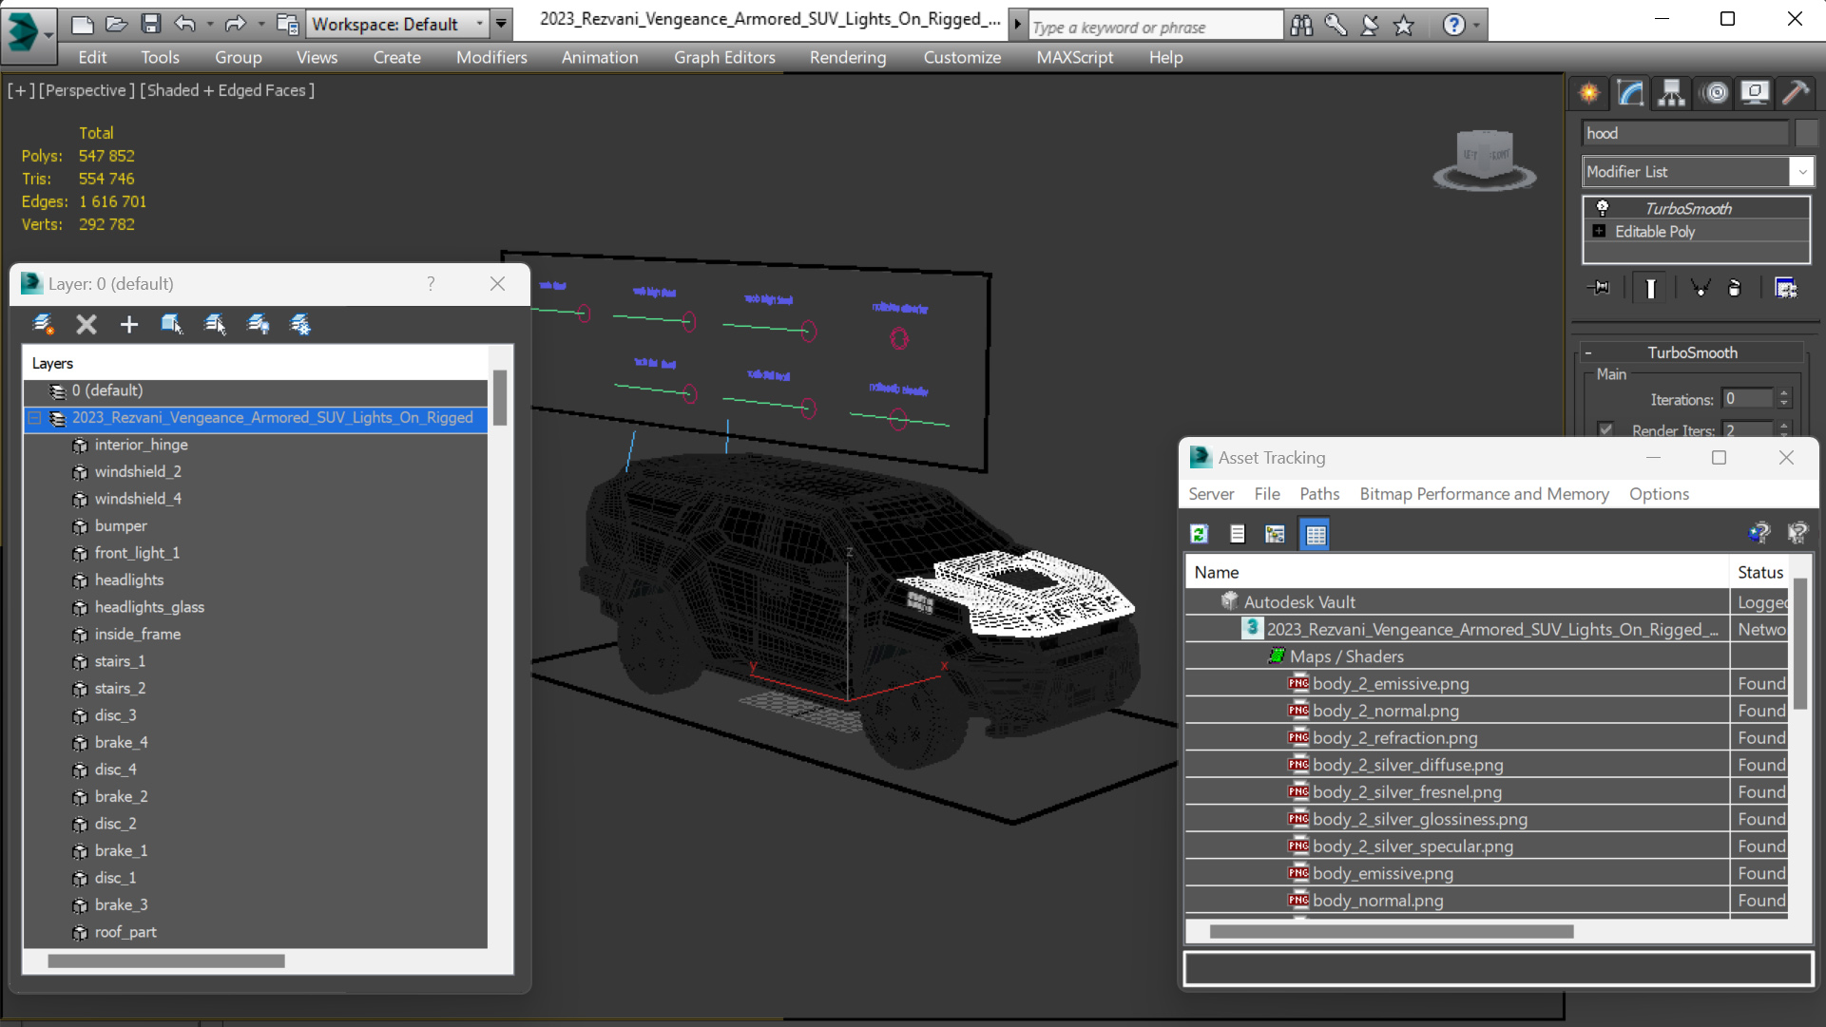Viewport: 1826px width, 1027px height.
Task: Click the Asset Tracking horizontal scrollbar
Action: tap(1392, 931)
